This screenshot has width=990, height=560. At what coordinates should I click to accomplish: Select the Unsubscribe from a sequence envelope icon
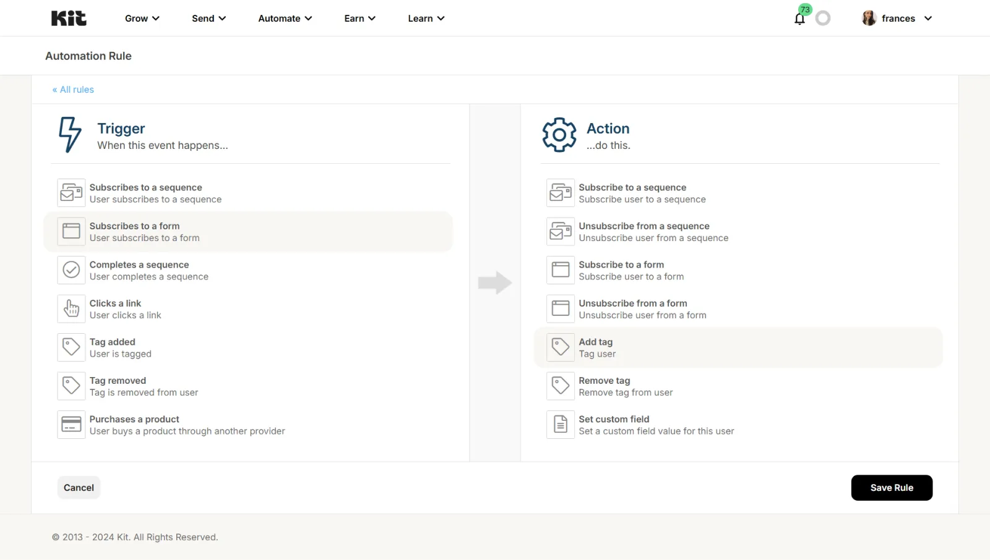tap(560, 231)
